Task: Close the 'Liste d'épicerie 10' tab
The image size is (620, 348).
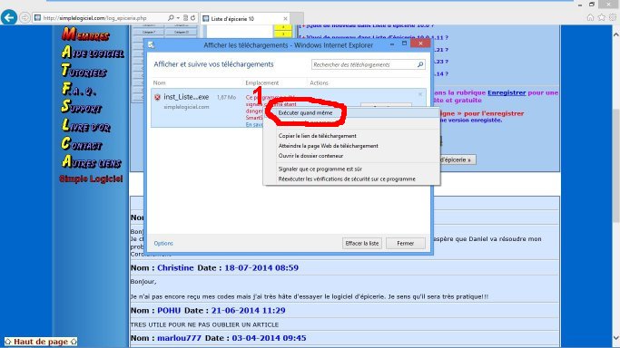Action: coord(285,18)
